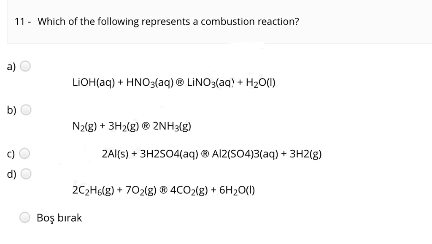
Task: Select radio button for option a
Action: click(x=26, y=66)
